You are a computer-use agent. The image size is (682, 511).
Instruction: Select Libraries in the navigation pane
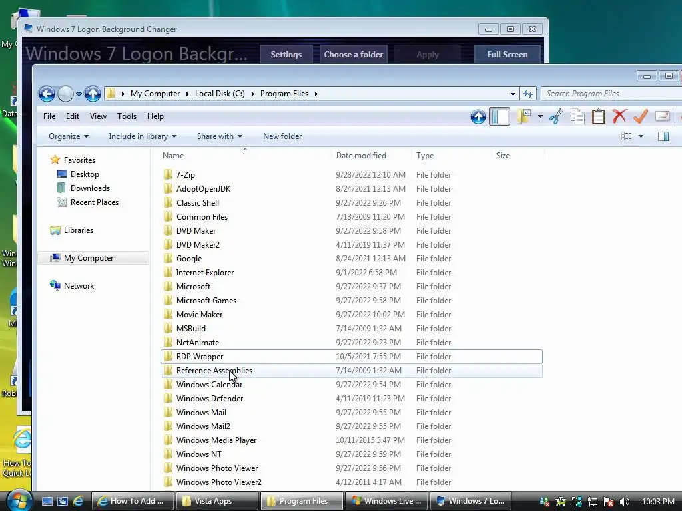click(x=79, y=230)
